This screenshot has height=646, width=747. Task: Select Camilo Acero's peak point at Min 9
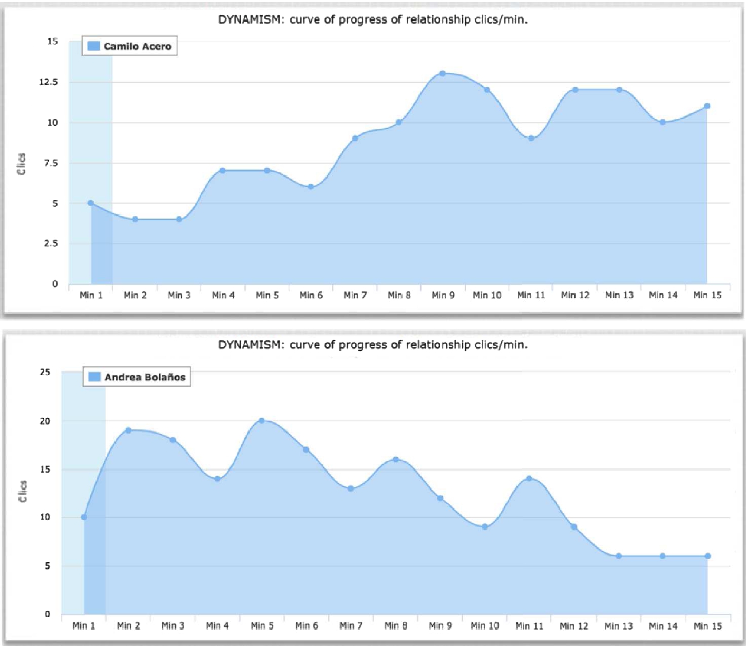click(443, 73)
